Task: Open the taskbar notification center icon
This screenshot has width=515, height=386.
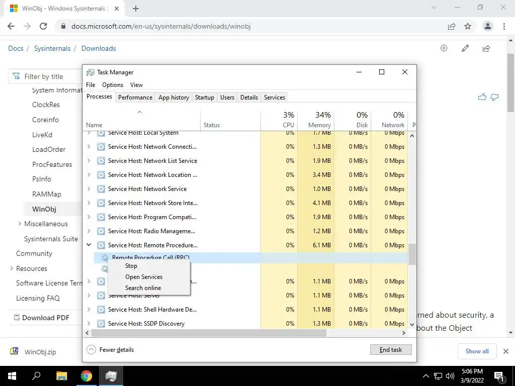Action: tap(499, 376)
